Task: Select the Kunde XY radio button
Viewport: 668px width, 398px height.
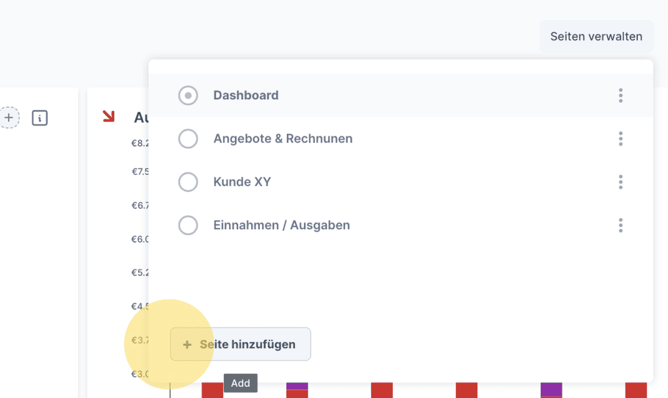Action: click(x=188, y=182)
